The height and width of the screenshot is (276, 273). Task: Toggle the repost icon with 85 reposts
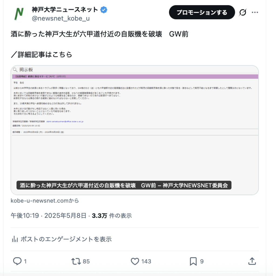click(75, 261)
